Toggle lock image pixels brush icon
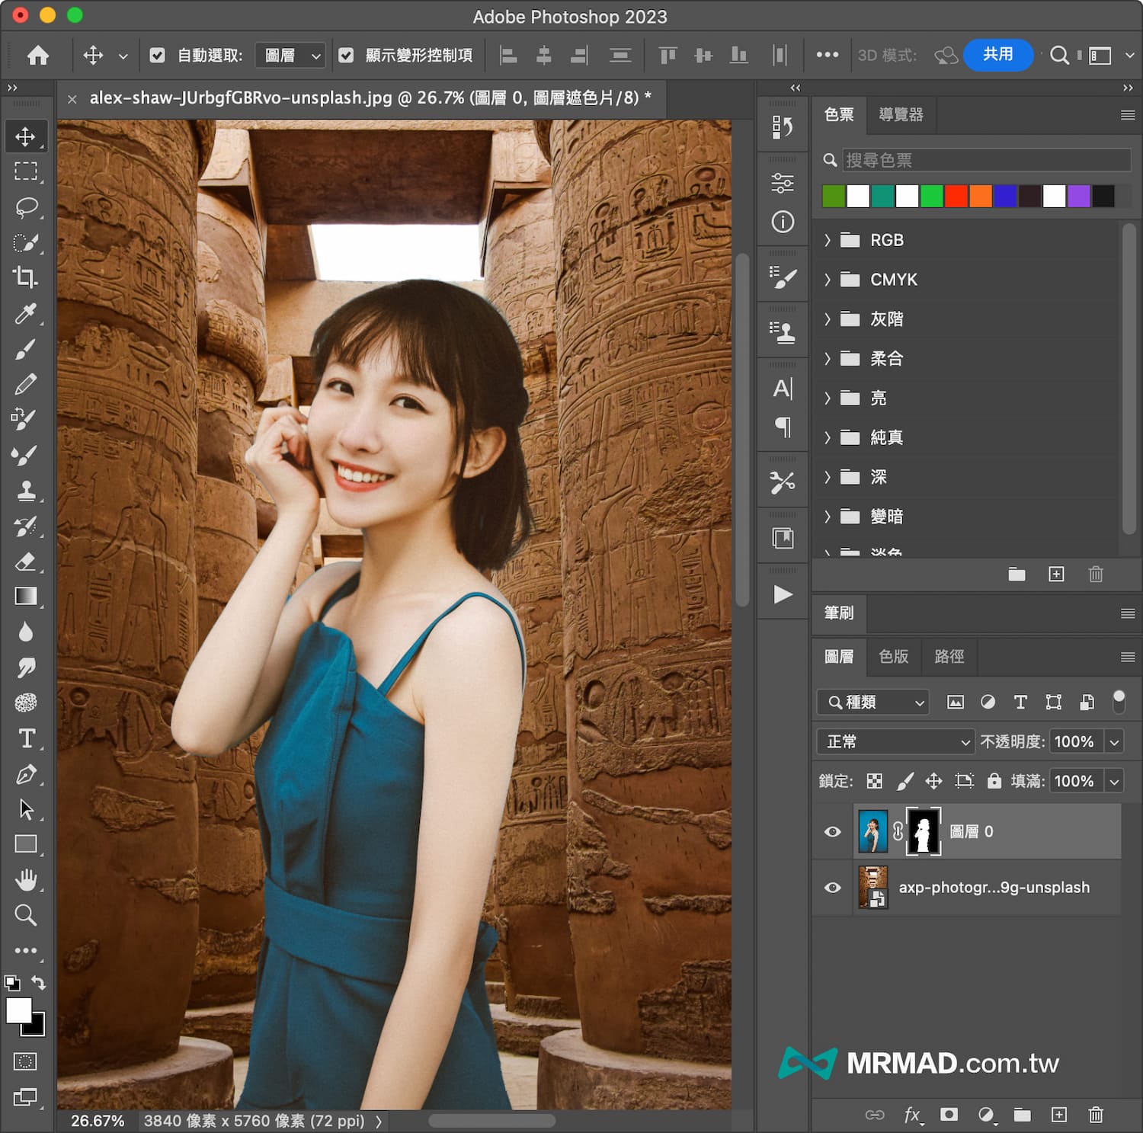This screenshot has height=1133, width=1143. pos(904,781)
